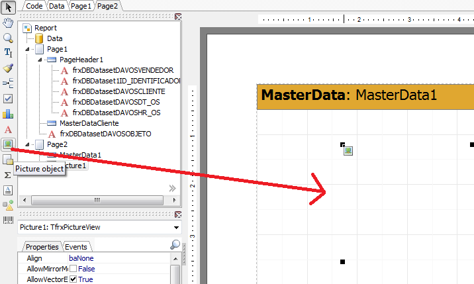Open the Events tab

[75, 246]
